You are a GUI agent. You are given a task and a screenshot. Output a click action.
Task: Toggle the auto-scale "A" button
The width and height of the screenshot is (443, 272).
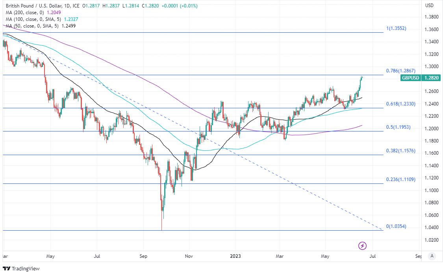(432, 256)
